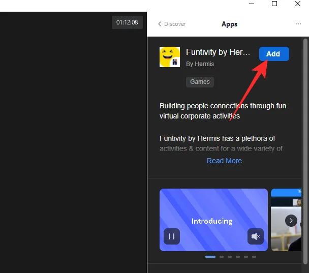Unmute the preview video sound
Image resolution: width=309 pixels, height=273 pixels.
tap(256, 236)
